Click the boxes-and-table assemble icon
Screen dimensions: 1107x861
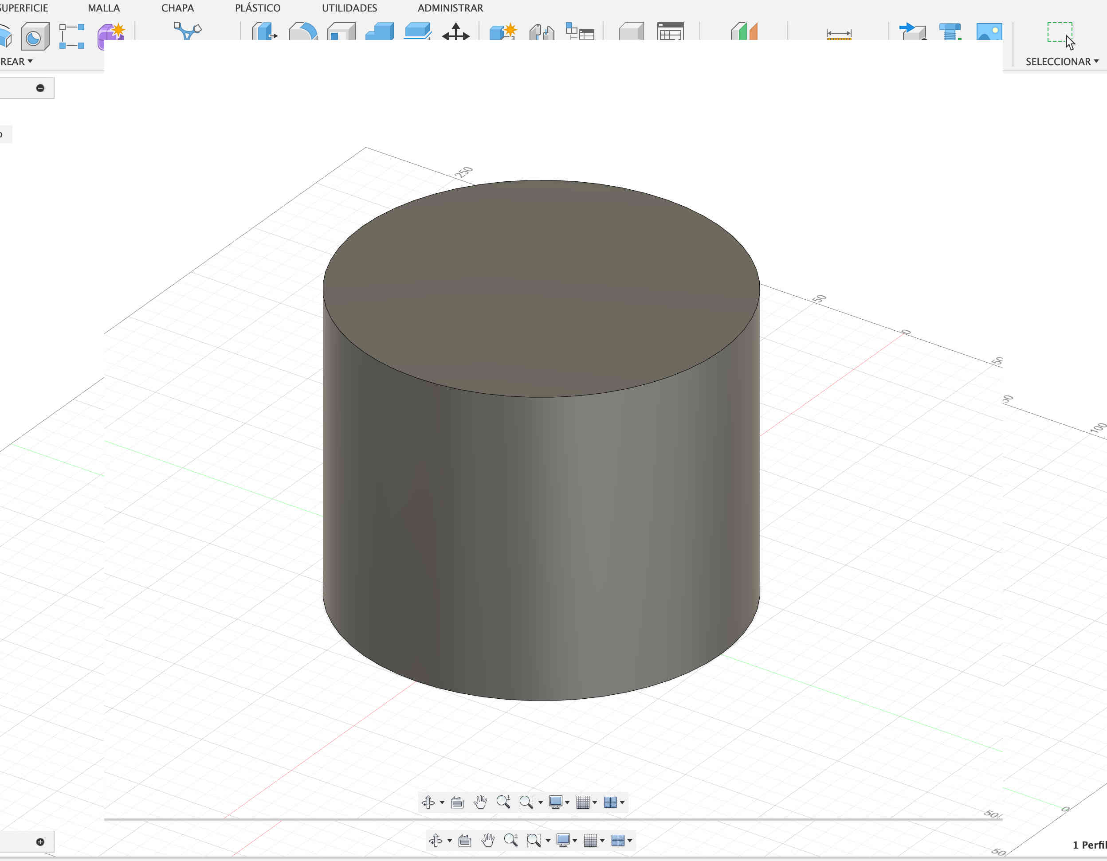click(x=580, y=31)
